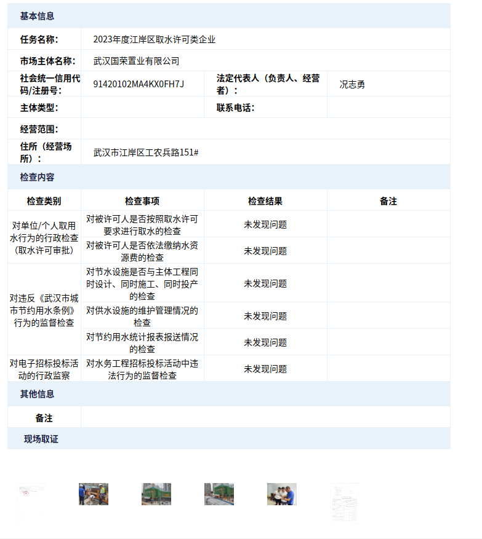Open the photo of people reviewing documents
The width and height of the screenshot is (482, 539).
pos(282,494)
